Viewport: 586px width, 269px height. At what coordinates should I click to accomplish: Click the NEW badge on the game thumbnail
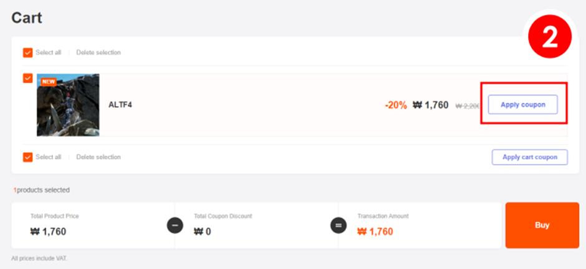click(x=49, y=81)
